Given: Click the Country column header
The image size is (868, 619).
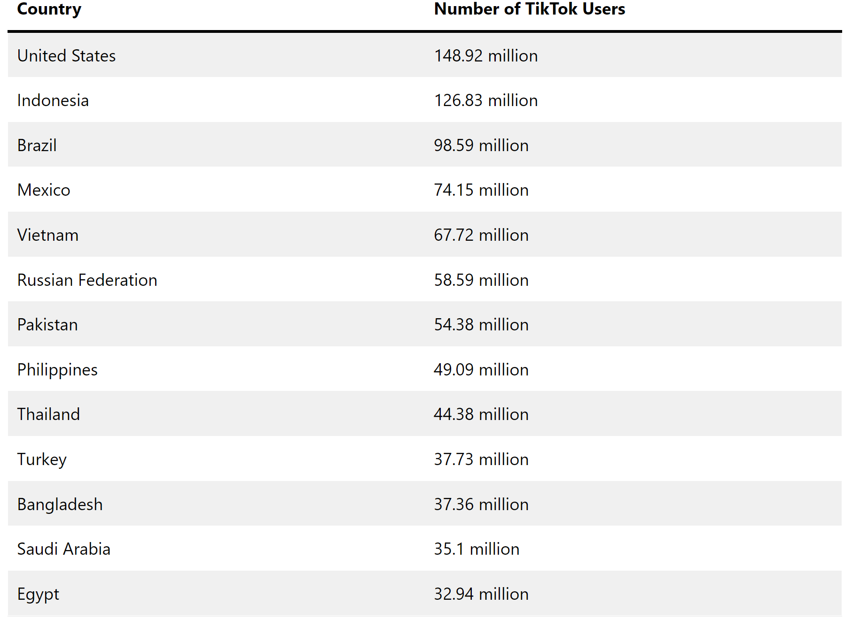Looking at the screenshot, I should (49, 9).
